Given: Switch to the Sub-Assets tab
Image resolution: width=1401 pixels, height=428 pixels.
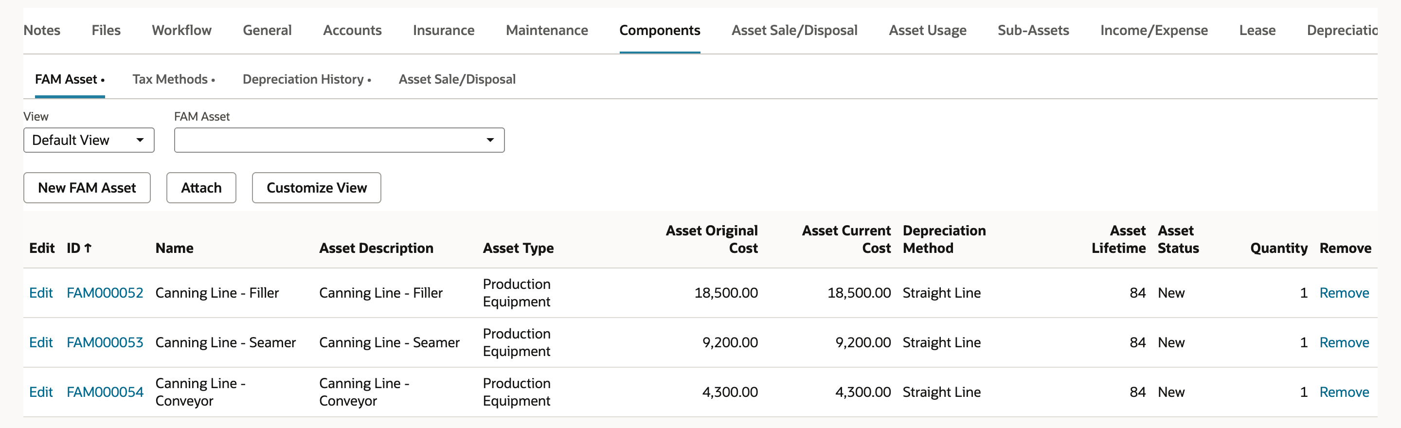Looking at the screenshot, I should (1033, 31).
